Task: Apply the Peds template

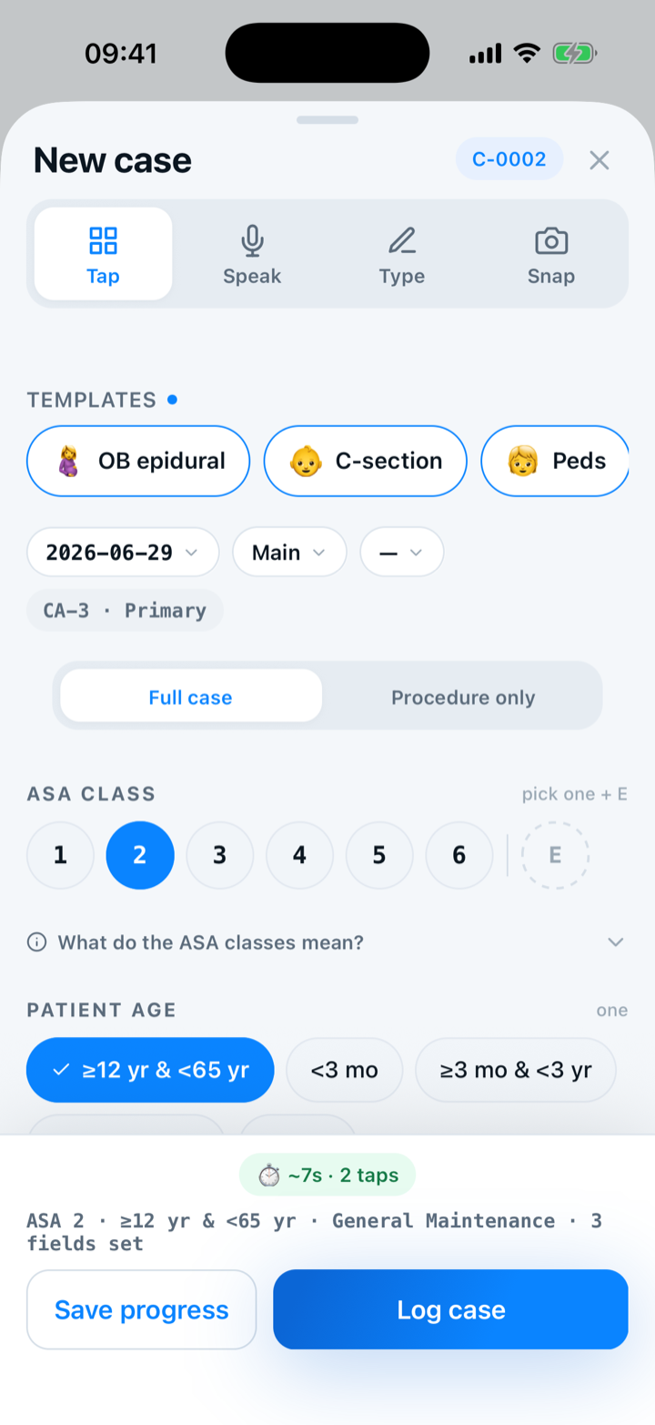Action: click(555, 461)
